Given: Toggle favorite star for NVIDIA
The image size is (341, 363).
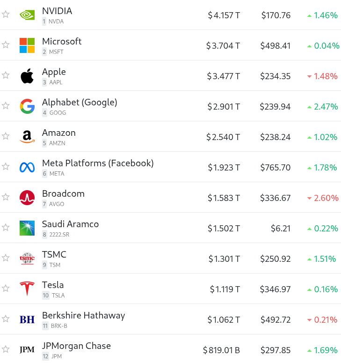Looking at the screenshot, I should (x=6, y=15).
